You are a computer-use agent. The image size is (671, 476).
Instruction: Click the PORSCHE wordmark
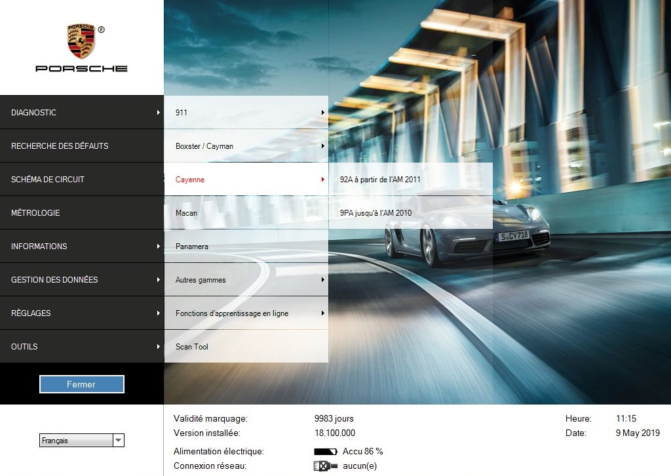point(81,68)
